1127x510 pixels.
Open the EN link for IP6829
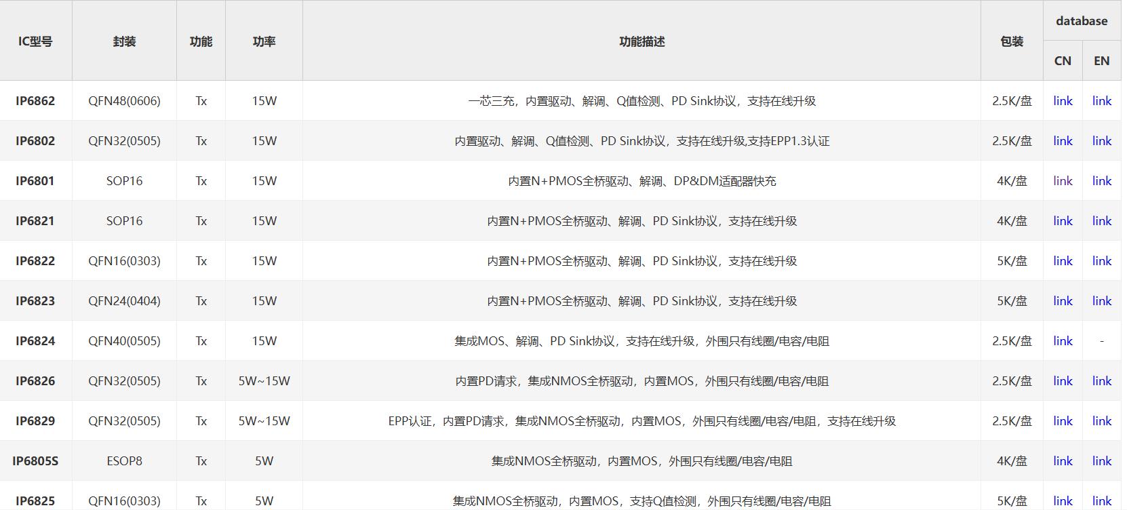(x=1102, y=421)
